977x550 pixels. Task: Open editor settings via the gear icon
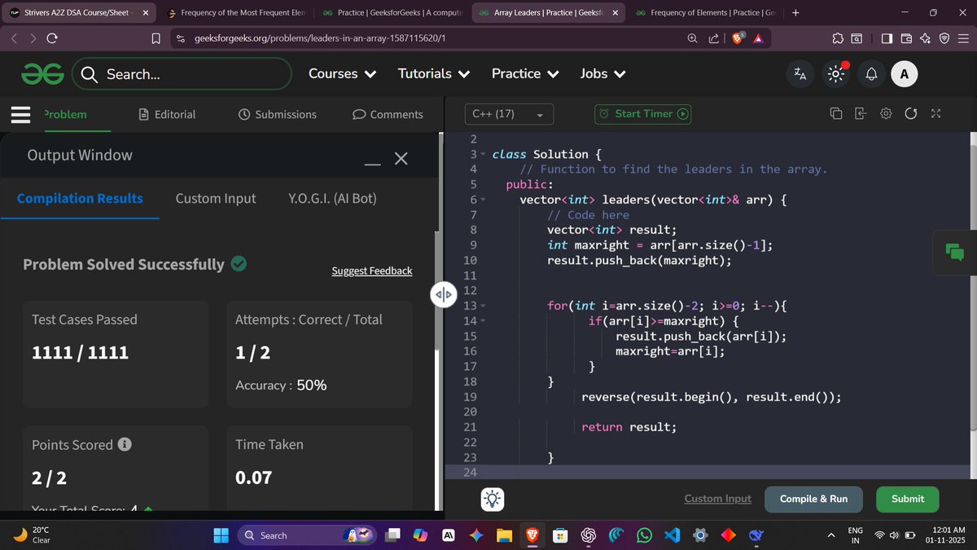(886, 113)
